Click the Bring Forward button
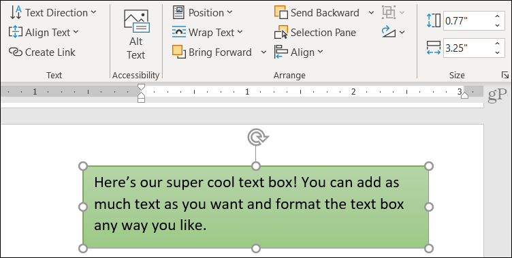This screenshot has height=258, width=512. click(x=212, y=52)
